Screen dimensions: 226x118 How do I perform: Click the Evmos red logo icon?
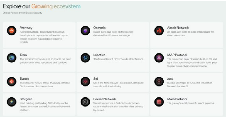11,82
